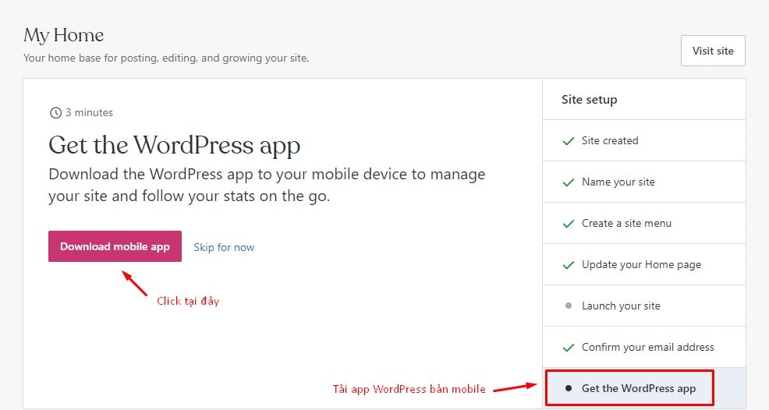The image size is (769, 410).
Task: Click the Get the WordPress app card heading
Action: tap(174, 146)
